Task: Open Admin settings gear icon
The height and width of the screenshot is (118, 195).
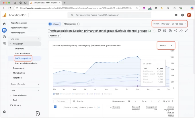Action: coord(4,112)
